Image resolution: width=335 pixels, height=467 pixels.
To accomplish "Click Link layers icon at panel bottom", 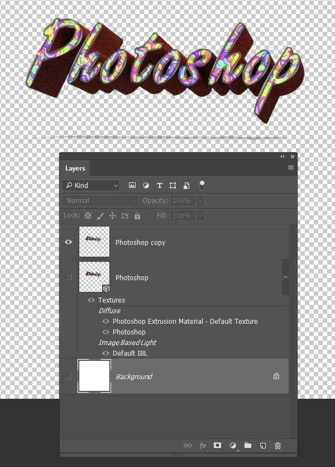I will 187,446.
